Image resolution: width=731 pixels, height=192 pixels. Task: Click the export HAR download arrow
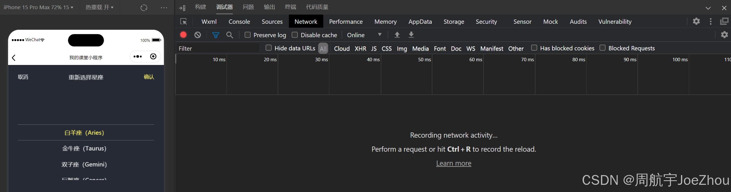(411, 35)
